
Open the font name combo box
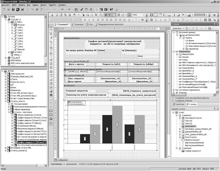(x=61, y=20)
